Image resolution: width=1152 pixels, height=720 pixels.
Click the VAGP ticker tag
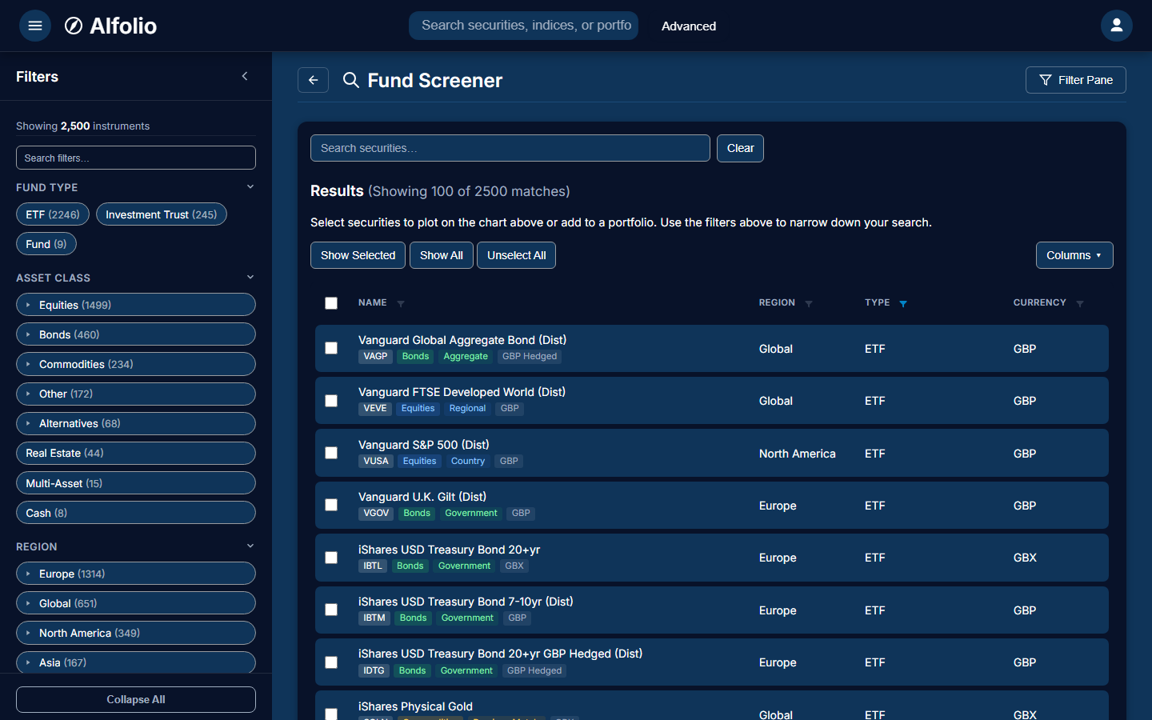coord(375,357)
